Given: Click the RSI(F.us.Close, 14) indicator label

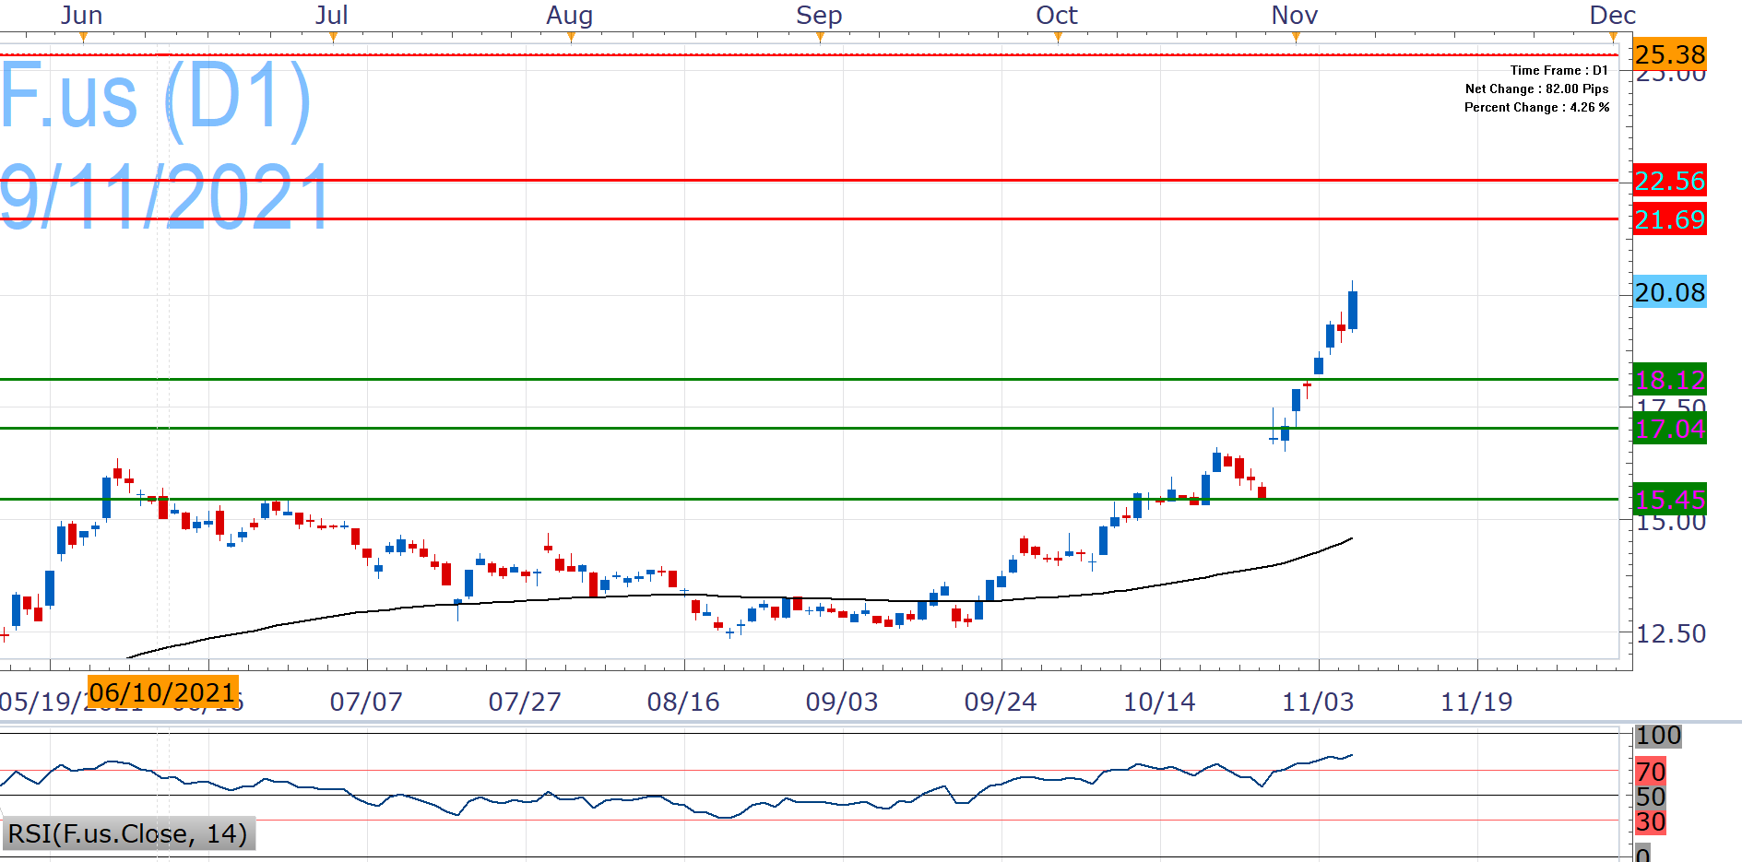Looking at the screenshot, I should pyautogui.click(x=128, y=833).
